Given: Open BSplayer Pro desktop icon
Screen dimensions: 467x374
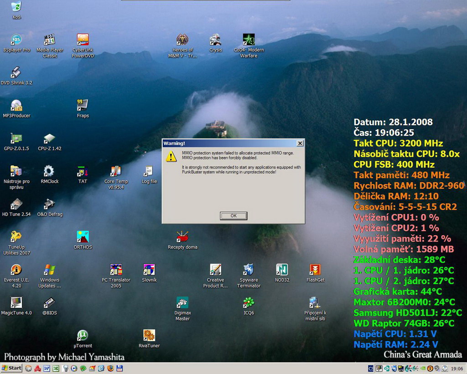Looking at the screenshot, I should point(16,40).
